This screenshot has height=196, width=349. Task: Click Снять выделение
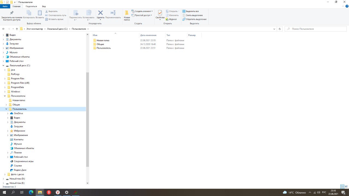pyautogui.click(x=192, y=15)
